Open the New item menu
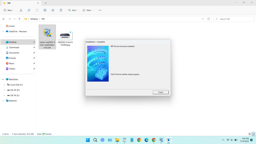 [9, 10]
